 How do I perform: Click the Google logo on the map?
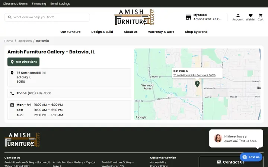point(141,117)
